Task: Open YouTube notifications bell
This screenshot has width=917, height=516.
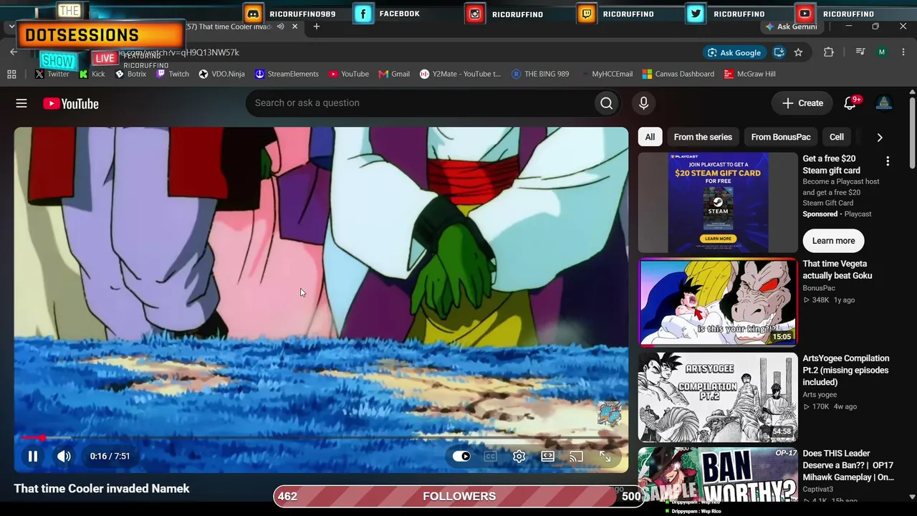Action: click(x=850, y=103)
